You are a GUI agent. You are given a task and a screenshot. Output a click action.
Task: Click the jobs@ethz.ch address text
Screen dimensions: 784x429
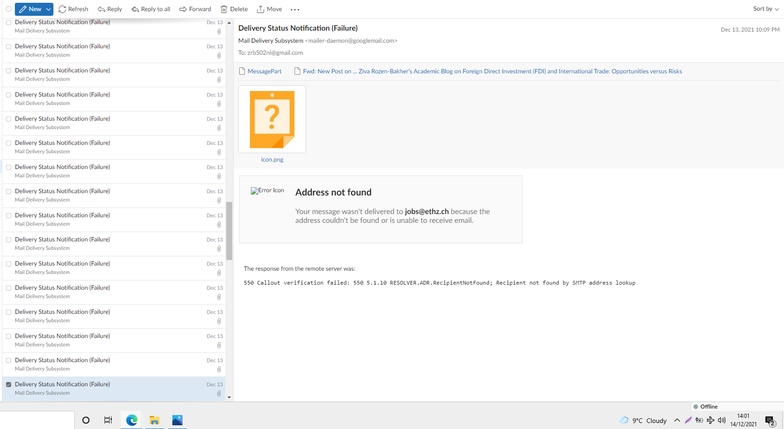coord(427,211)
